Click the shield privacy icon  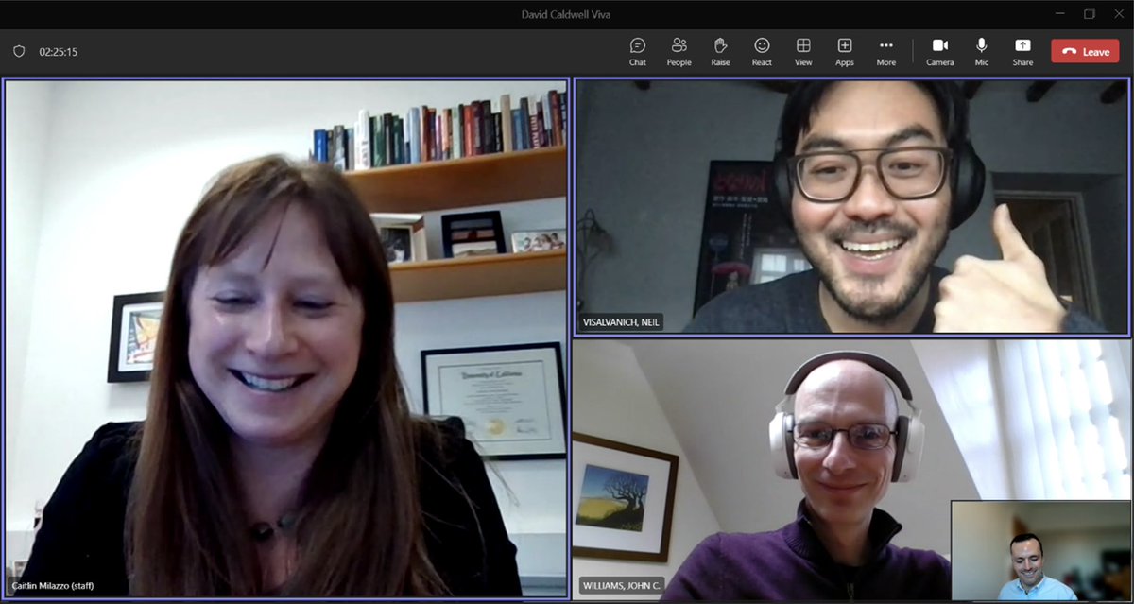pyautogui.click(x=19, y=52)
